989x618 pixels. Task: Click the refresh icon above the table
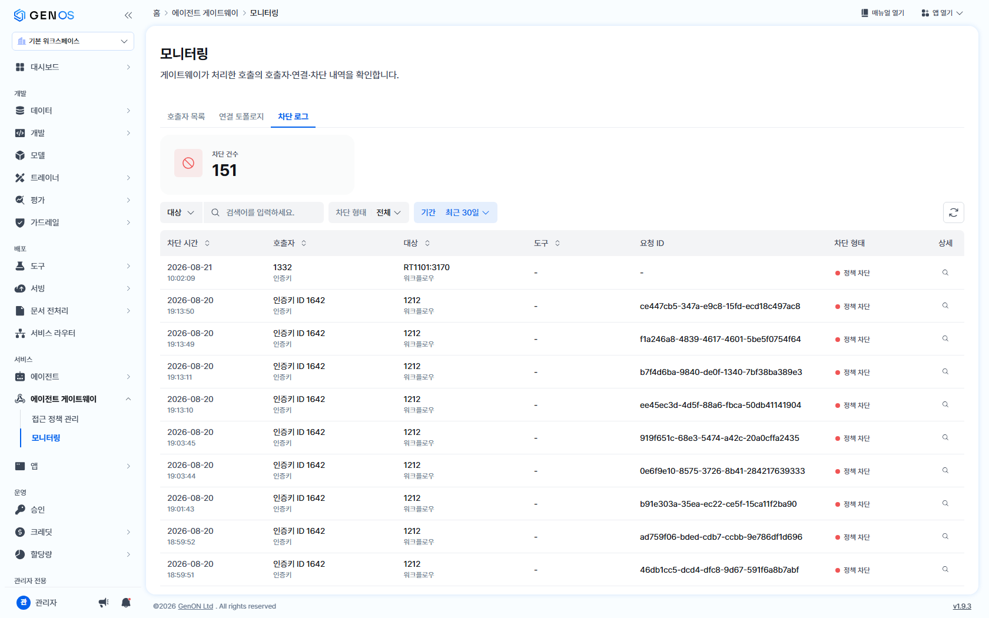[x=953, y=212]
